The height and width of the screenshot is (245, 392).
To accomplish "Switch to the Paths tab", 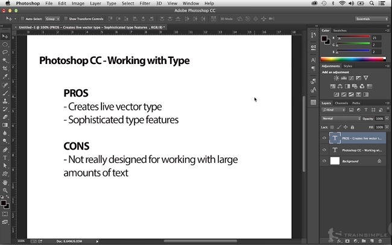I will 356,103.
